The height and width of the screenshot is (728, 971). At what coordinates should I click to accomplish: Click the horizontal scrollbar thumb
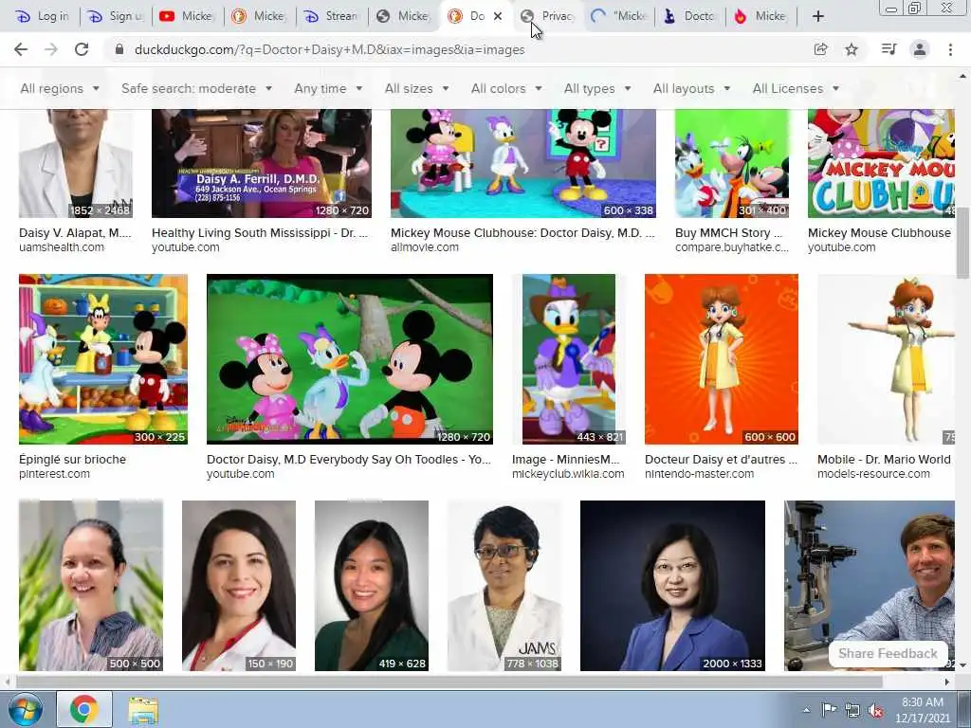point(449,682)
